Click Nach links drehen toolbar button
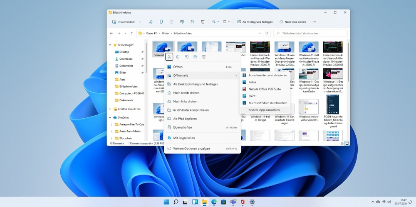416x207 pixels. [x=292, y=22]
